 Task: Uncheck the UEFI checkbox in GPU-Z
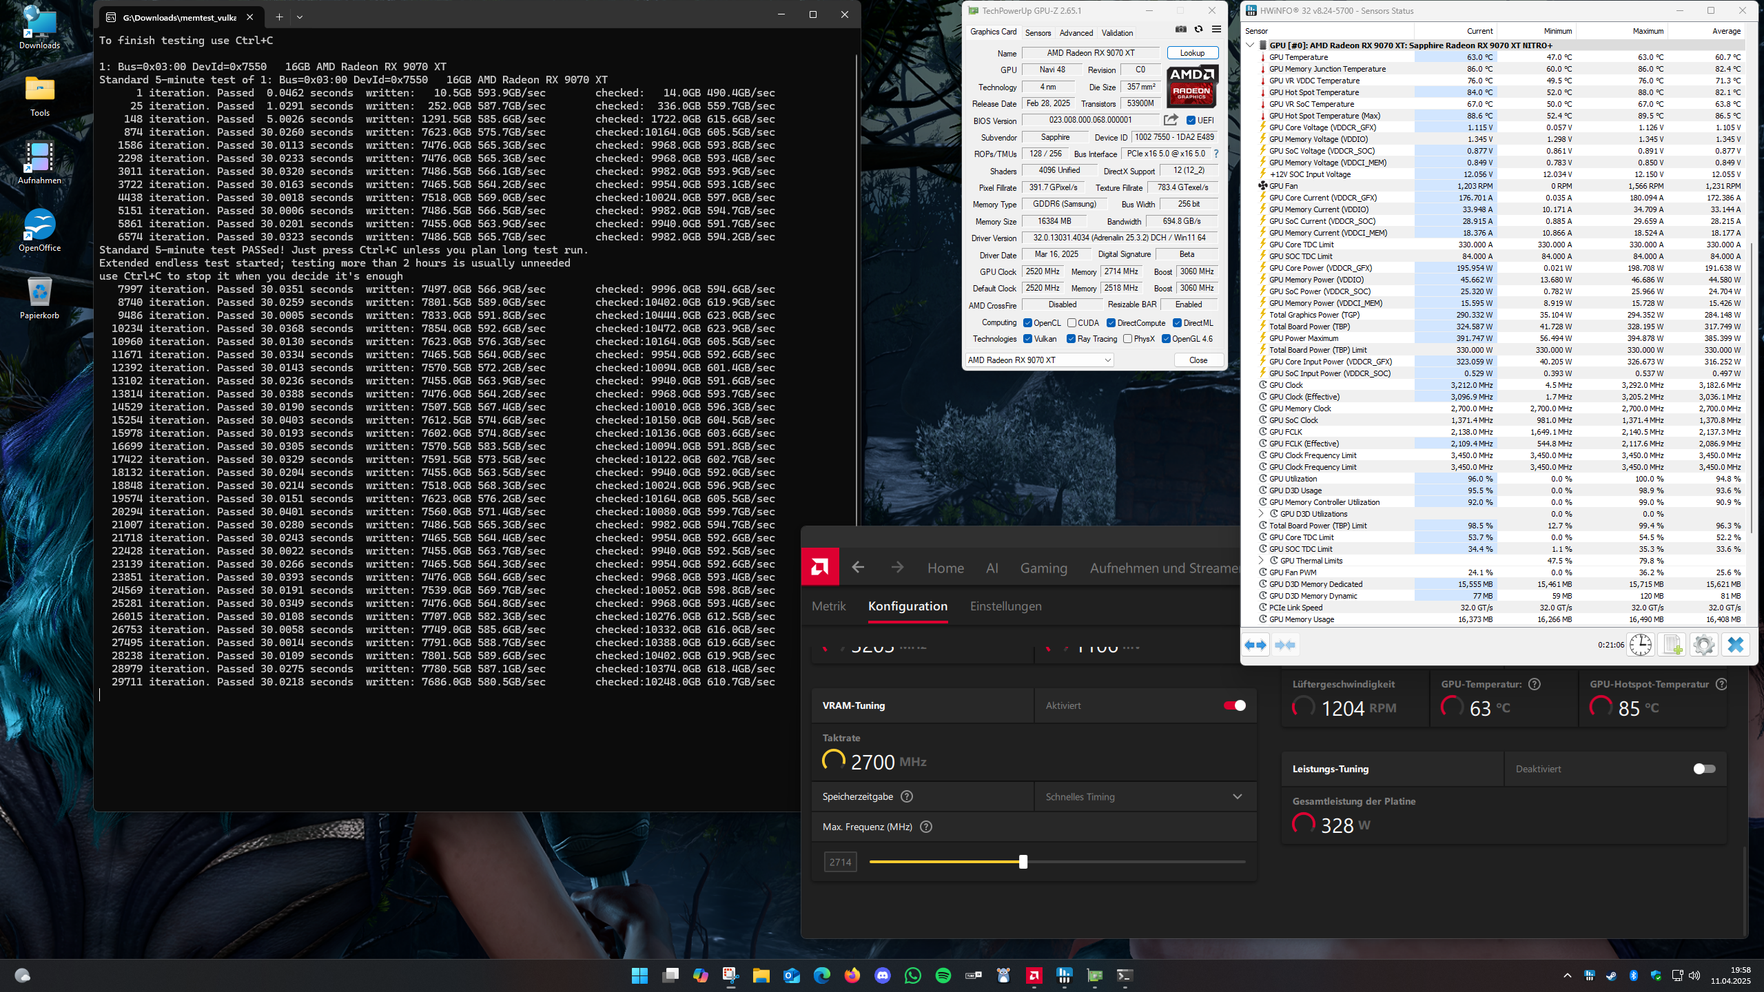pos(1191,121)
